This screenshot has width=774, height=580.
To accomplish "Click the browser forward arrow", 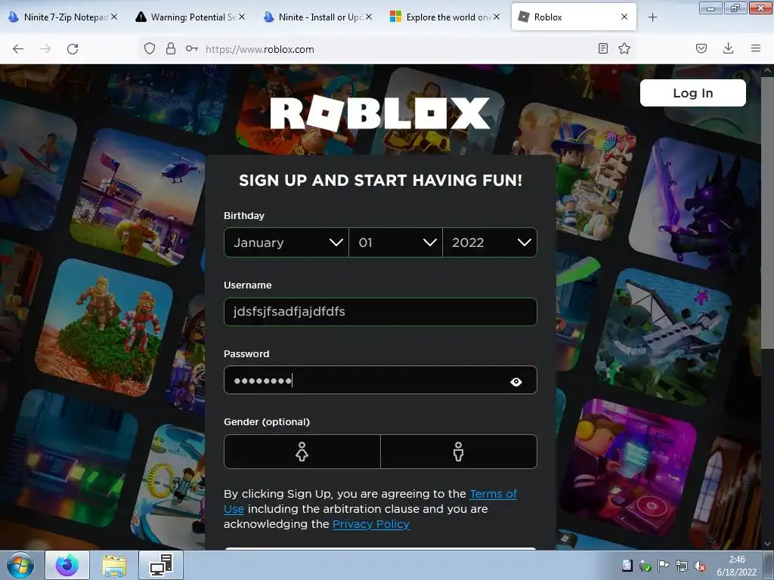I will click(45, 49).
